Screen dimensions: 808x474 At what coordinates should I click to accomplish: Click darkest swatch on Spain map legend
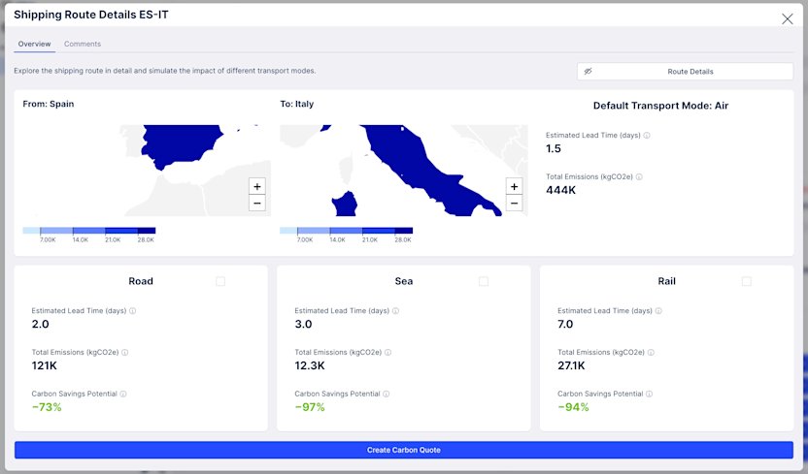coord(147,231)
